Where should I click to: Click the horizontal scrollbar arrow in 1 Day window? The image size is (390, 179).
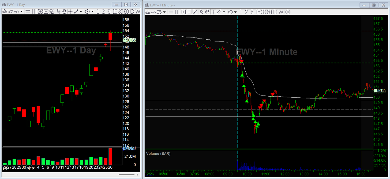point(138,175)
